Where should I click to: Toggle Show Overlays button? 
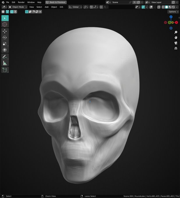point(151,7)
